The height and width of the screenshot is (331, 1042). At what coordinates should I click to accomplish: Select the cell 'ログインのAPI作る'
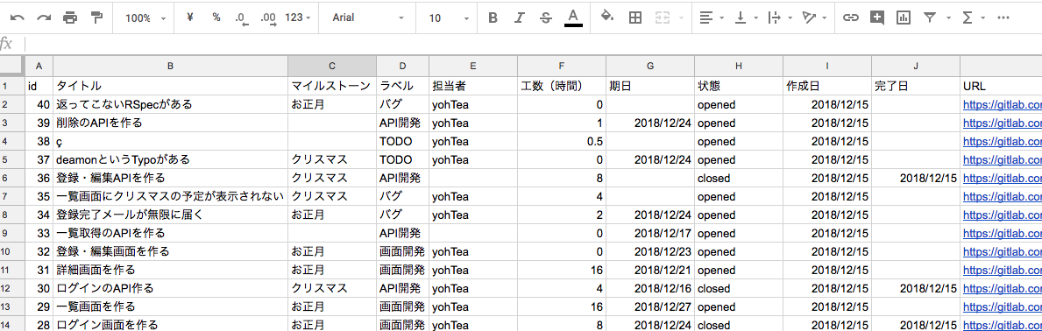coord(171,288)
